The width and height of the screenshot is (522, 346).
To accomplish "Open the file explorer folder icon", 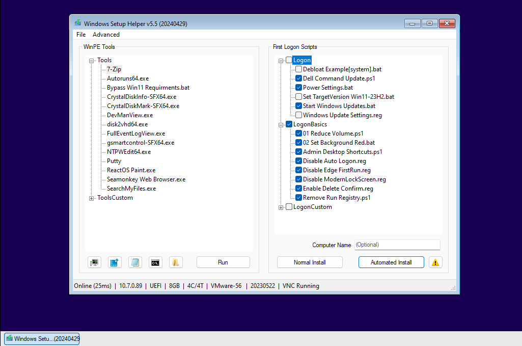I will click(x=176, y=262).
